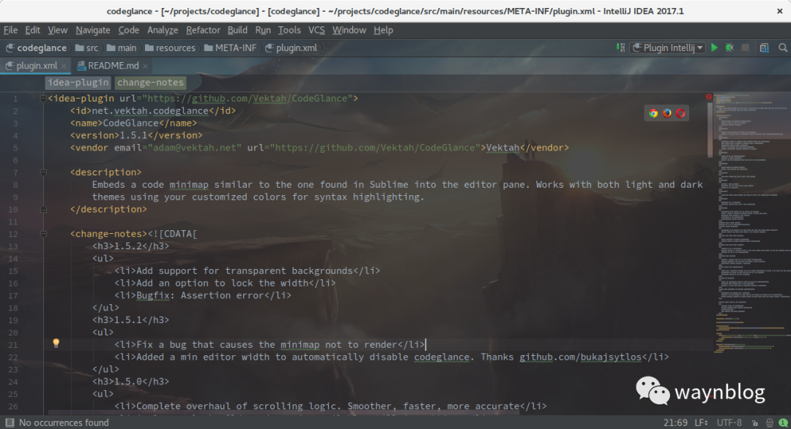Viewport: 791px width, 429px height.
Task: Open the Navigate menu
Action: (93, 30)
